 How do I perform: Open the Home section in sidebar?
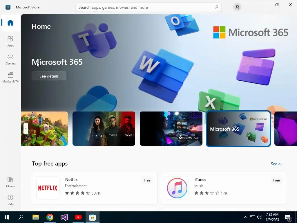pos(10,23)
